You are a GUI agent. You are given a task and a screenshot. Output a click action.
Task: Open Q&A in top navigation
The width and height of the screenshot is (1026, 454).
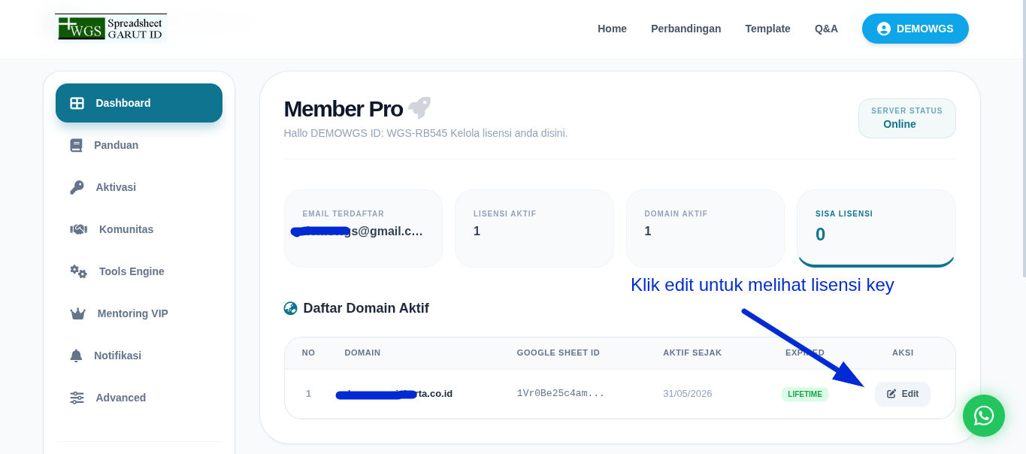click(826, 29)
